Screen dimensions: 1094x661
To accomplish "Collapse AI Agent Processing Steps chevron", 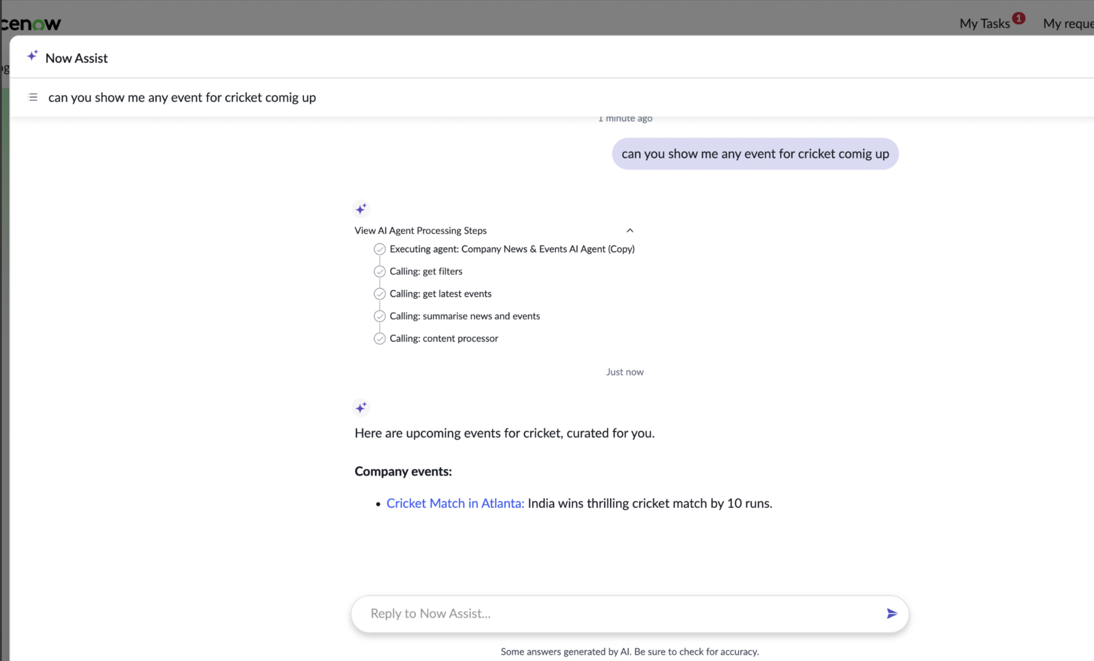I will click(x=630, y=230).
